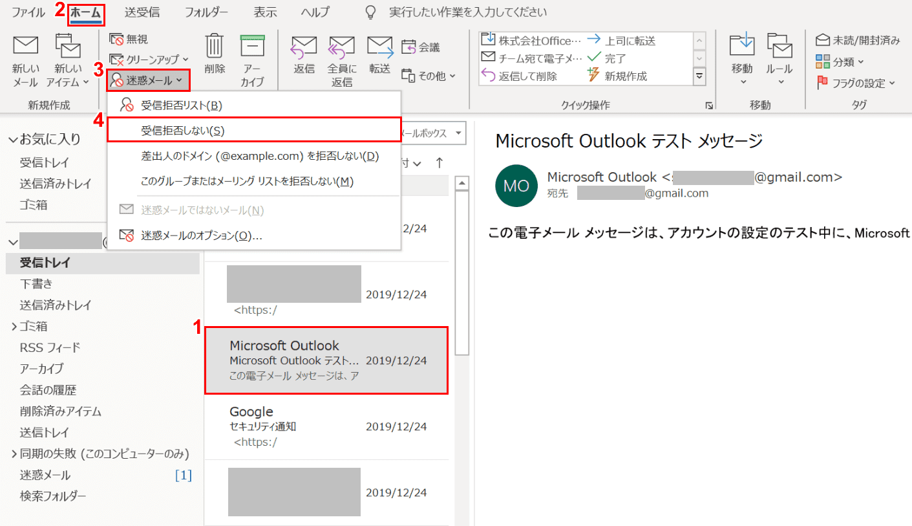Viewport: 912px width, 526px height.
Task: Choose このグループまたはメーリングリストを拒否しない(M)
Action: [254, 181]
